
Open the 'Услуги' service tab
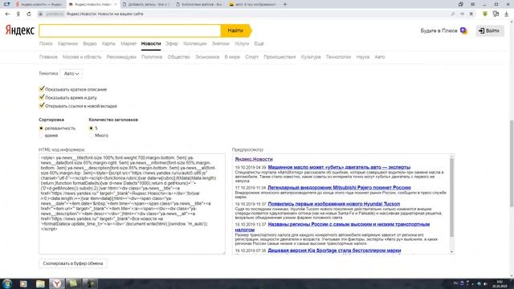pyautogui.click(x=242, y=43)
